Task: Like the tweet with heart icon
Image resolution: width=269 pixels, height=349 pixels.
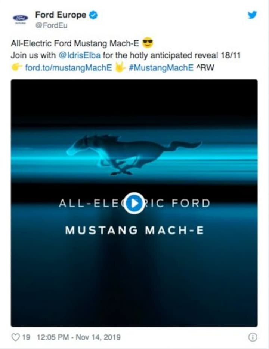Action: tap(16, 337)
